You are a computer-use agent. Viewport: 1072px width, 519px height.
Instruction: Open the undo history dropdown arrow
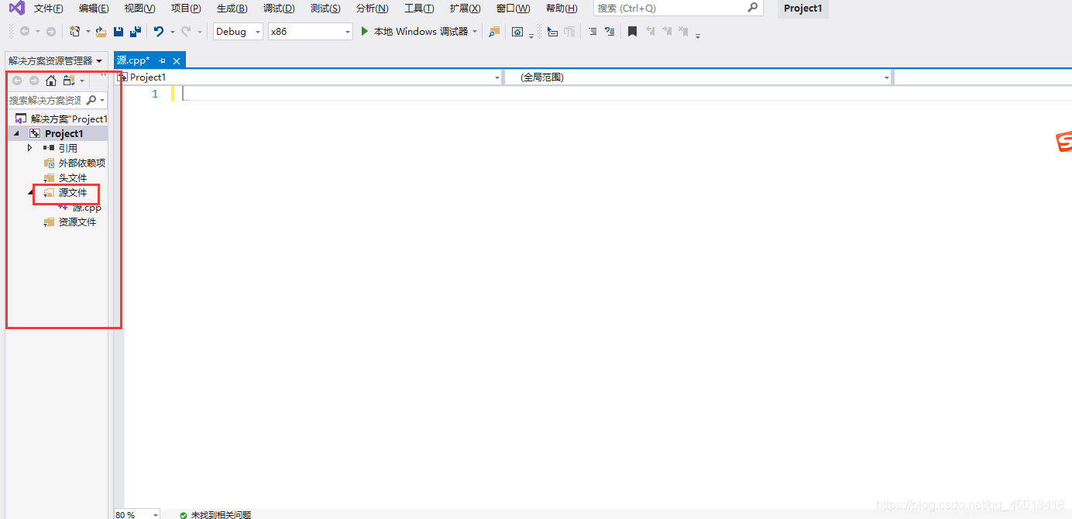tap(173, 32)
